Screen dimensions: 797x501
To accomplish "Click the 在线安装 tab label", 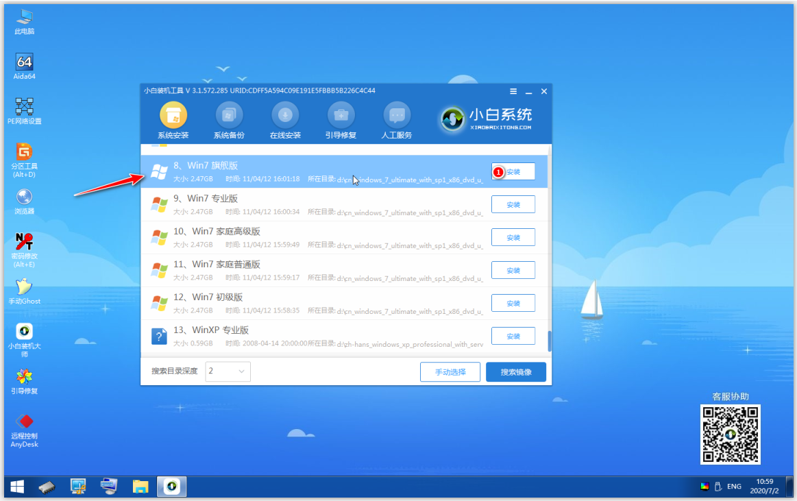I will click(285, 135).
